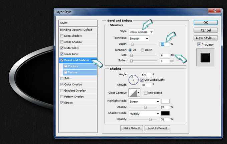Click the Soften value field showing 1

[x=165, y=61]
